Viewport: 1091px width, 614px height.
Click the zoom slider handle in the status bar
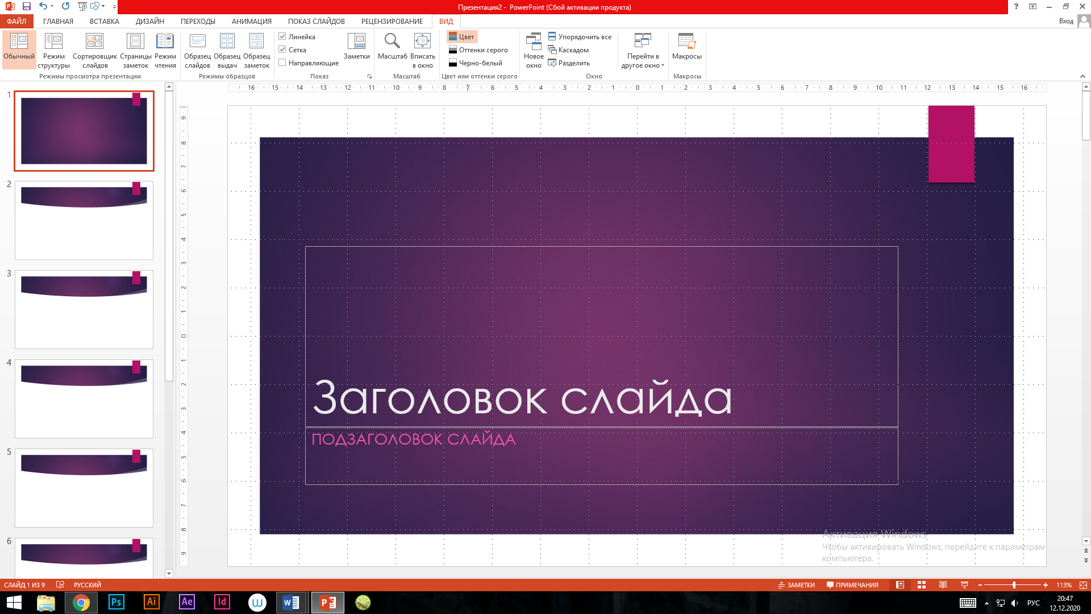click(x=1014, y=585)
